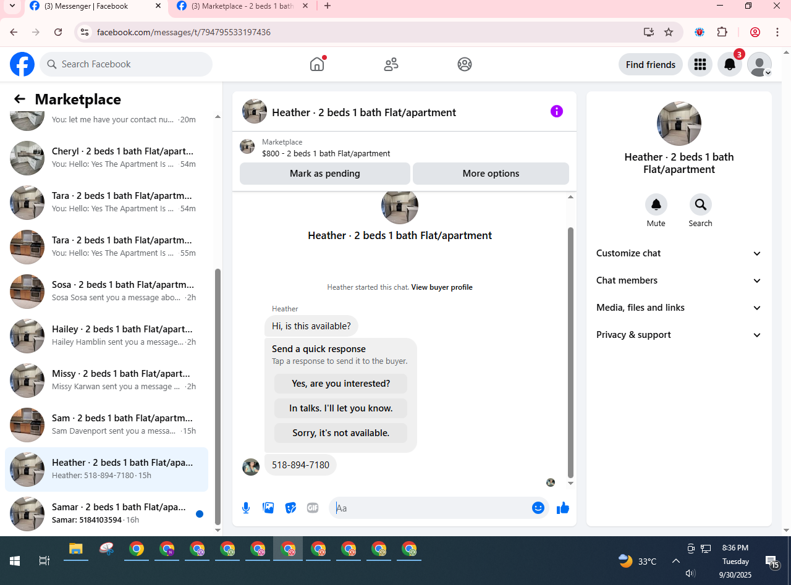
Task: Open Chrome tab search dropdown arrow
Action: [12, 6]
